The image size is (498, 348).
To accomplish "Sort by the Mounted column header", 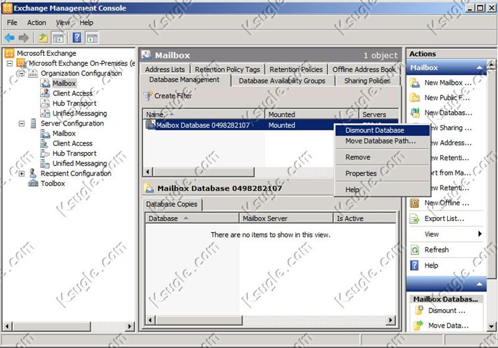I will click(312, 114).
